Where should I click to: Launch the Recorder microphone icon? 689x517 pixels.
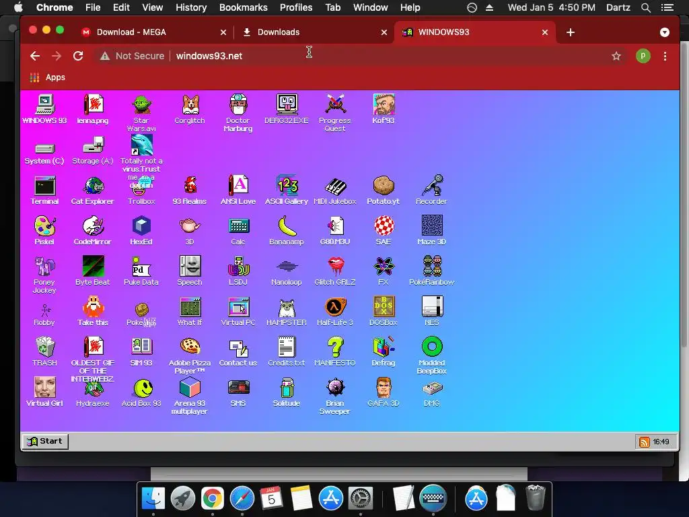point(431,191)
